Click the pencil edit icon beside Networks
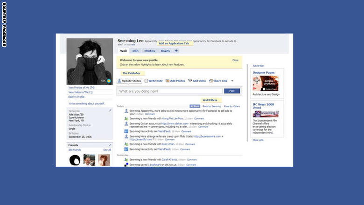The height and width of the screenshot is (205, 364). click(110, 110)
